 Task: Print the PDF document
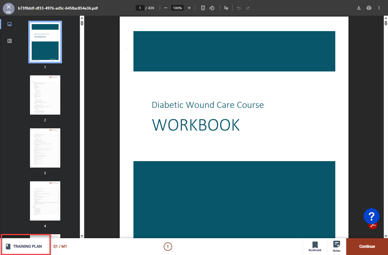pos(369,8)
